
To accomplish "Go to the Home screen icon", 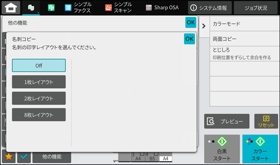I will [x=11, y=7].
